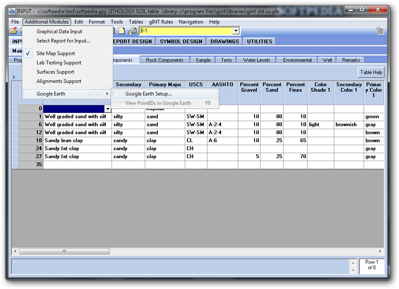Viewport: 399px width, 289px height.
Task: Click View PointIDs in Google Earth
Action: [x=165, y=103]
